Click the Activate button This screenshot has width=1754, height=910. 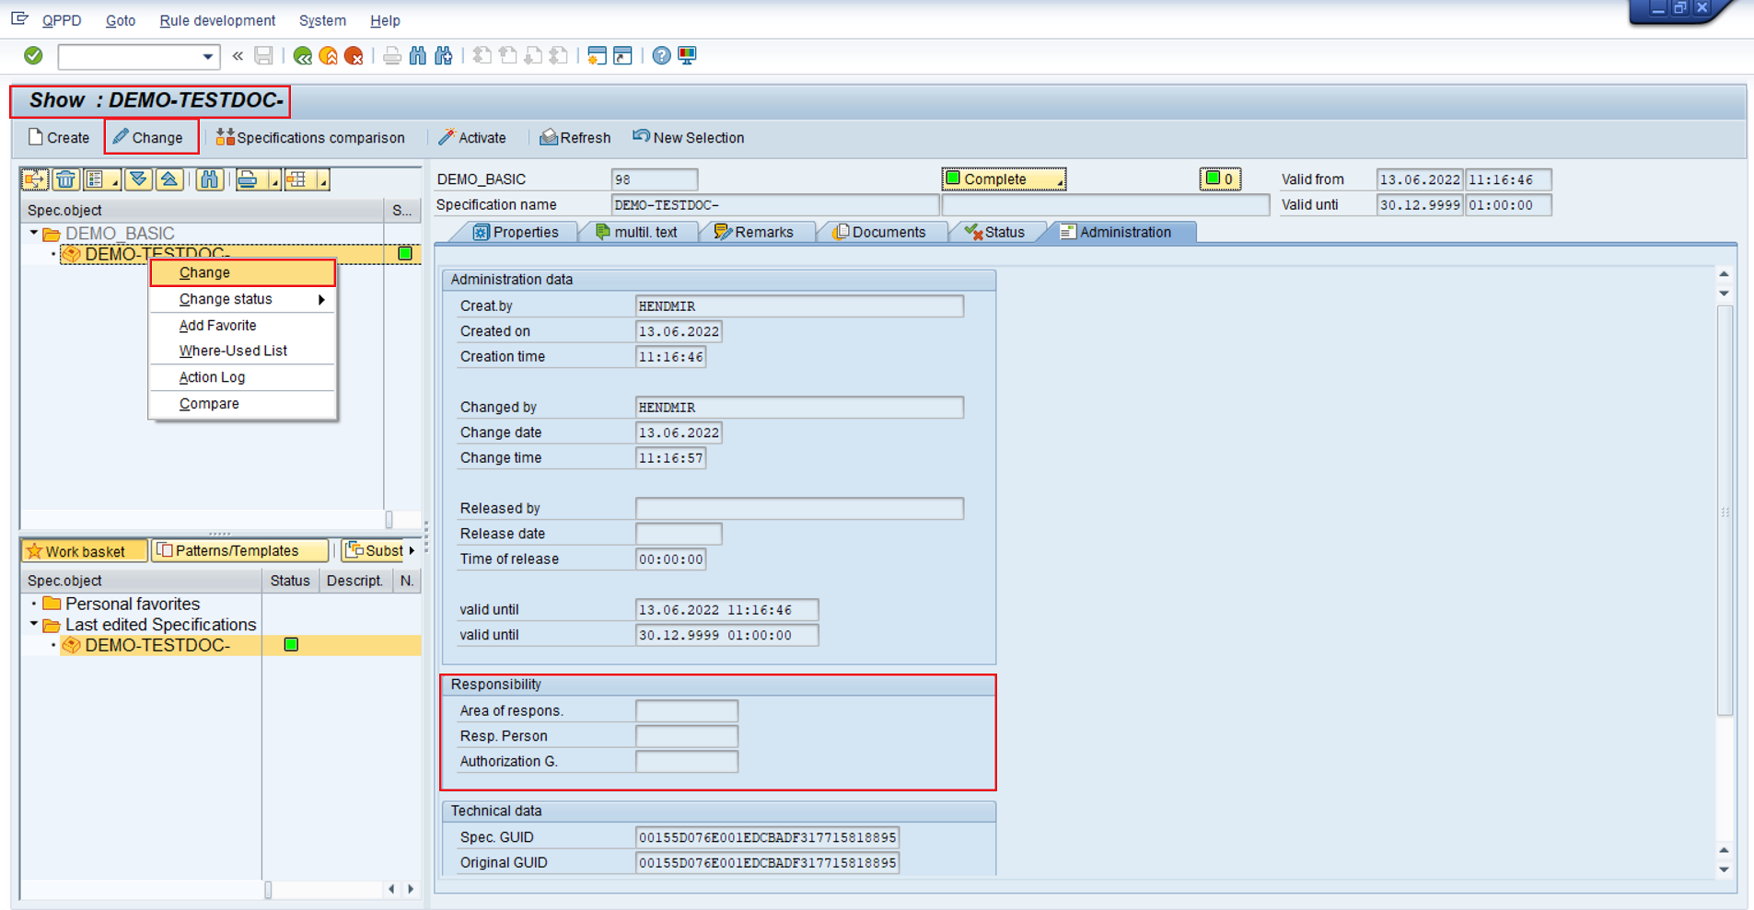point(472,138)
